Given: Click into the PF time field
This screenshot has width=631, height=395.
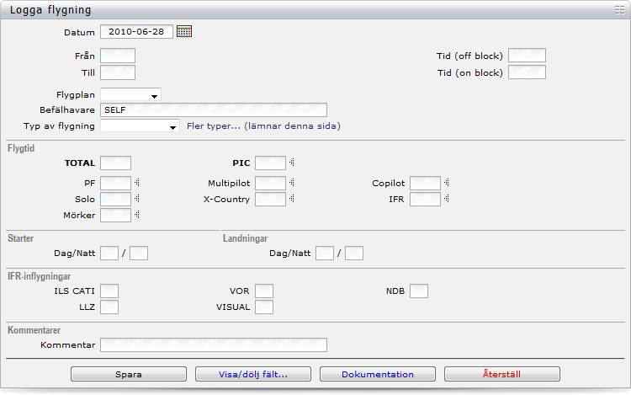Looking at the screenshot, I should (115, 184).
